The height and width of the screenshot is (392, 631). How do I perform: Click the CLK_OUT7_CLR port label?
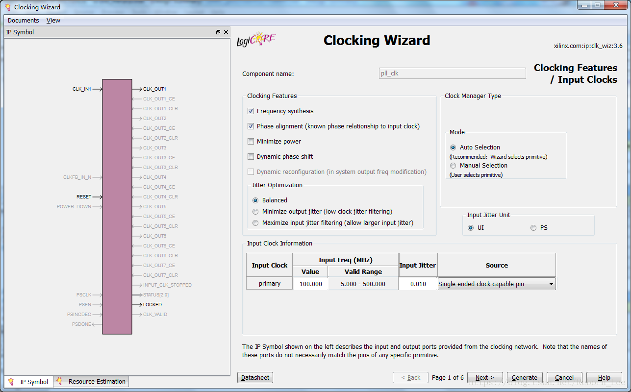click(160, 275)
